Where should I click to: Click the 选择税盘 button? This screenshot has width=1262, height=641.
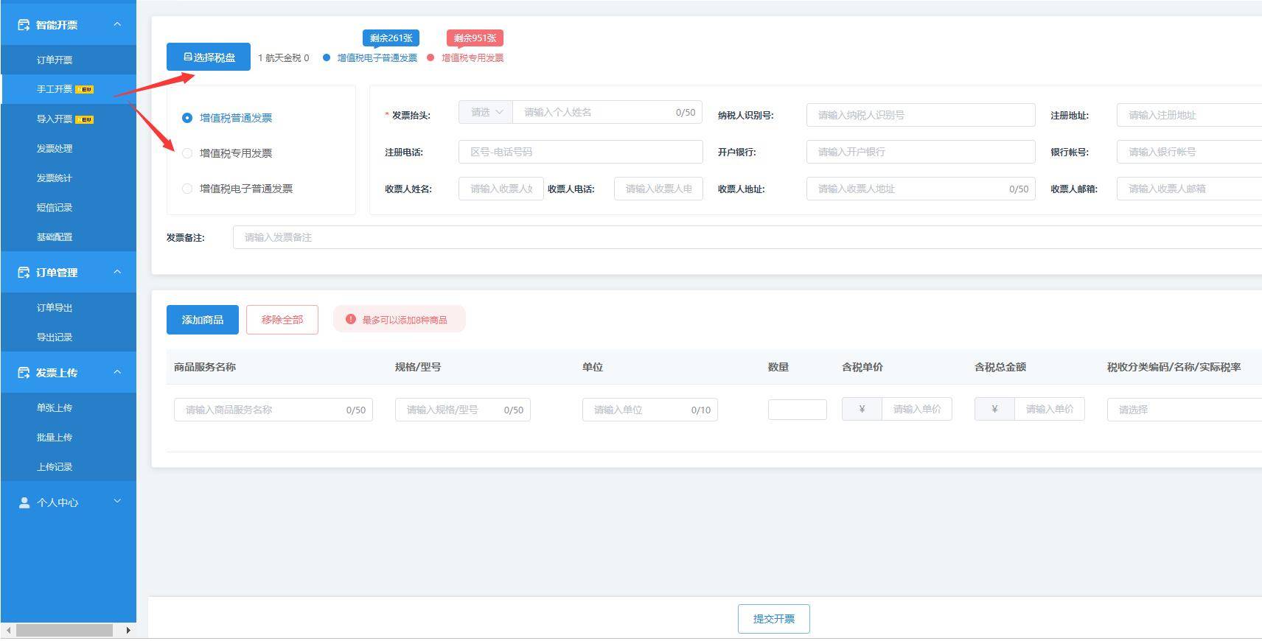[x=209, y=57]
